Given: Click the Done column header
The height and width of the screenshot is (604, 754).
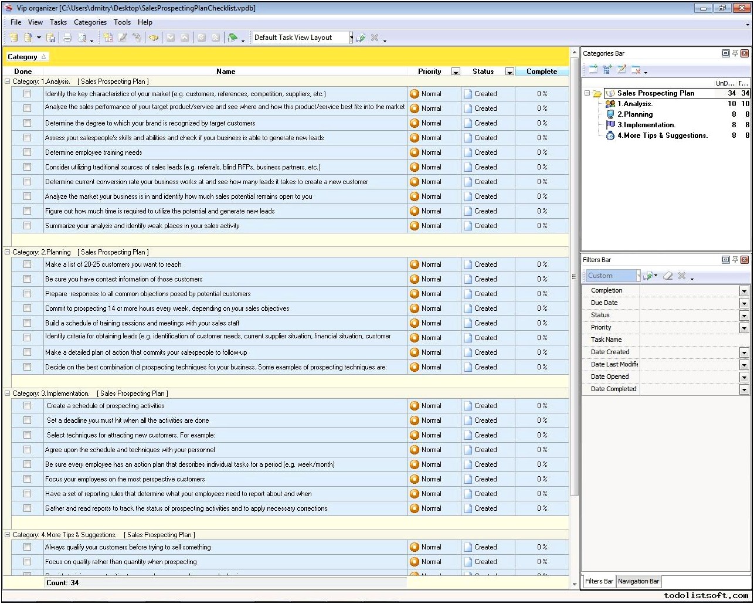Looking at the screenshot, I should click(x=23, y=72).
